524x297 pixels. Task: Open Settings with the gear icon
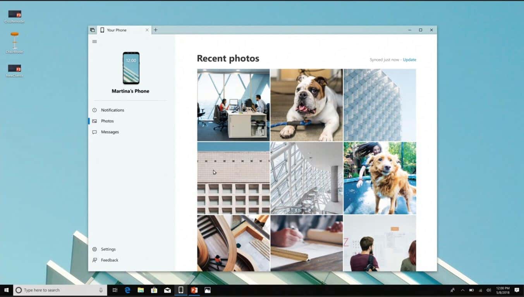pos(94,249)
